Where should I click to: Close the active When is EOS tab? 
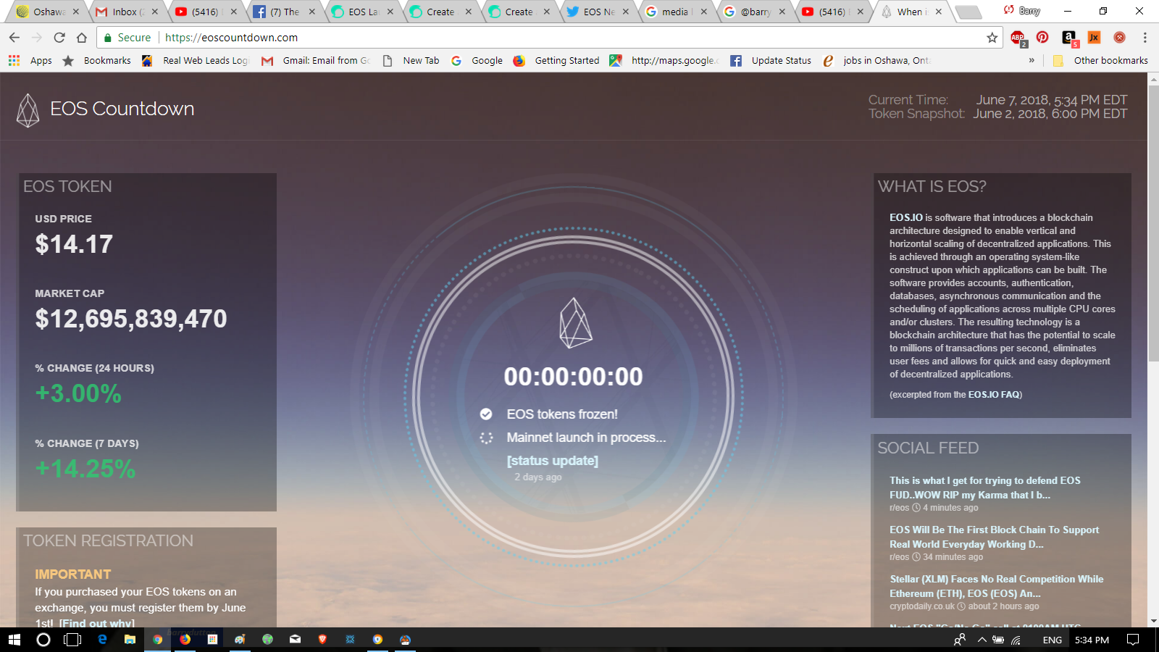tap(939, 12)
